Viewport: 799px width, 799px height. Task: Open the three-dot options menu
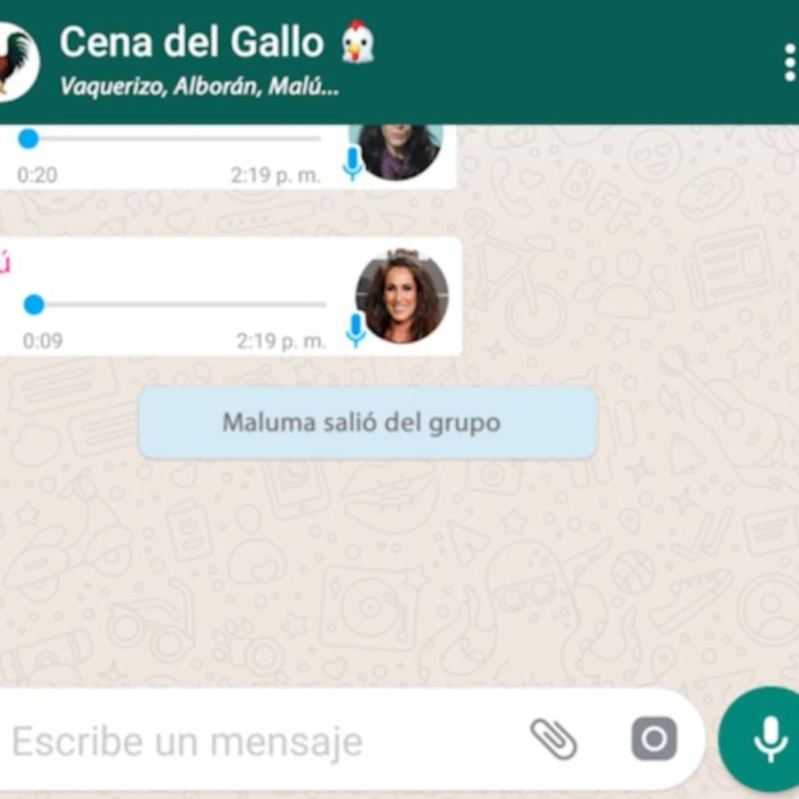pyautogui.click(x=790, y=63)
